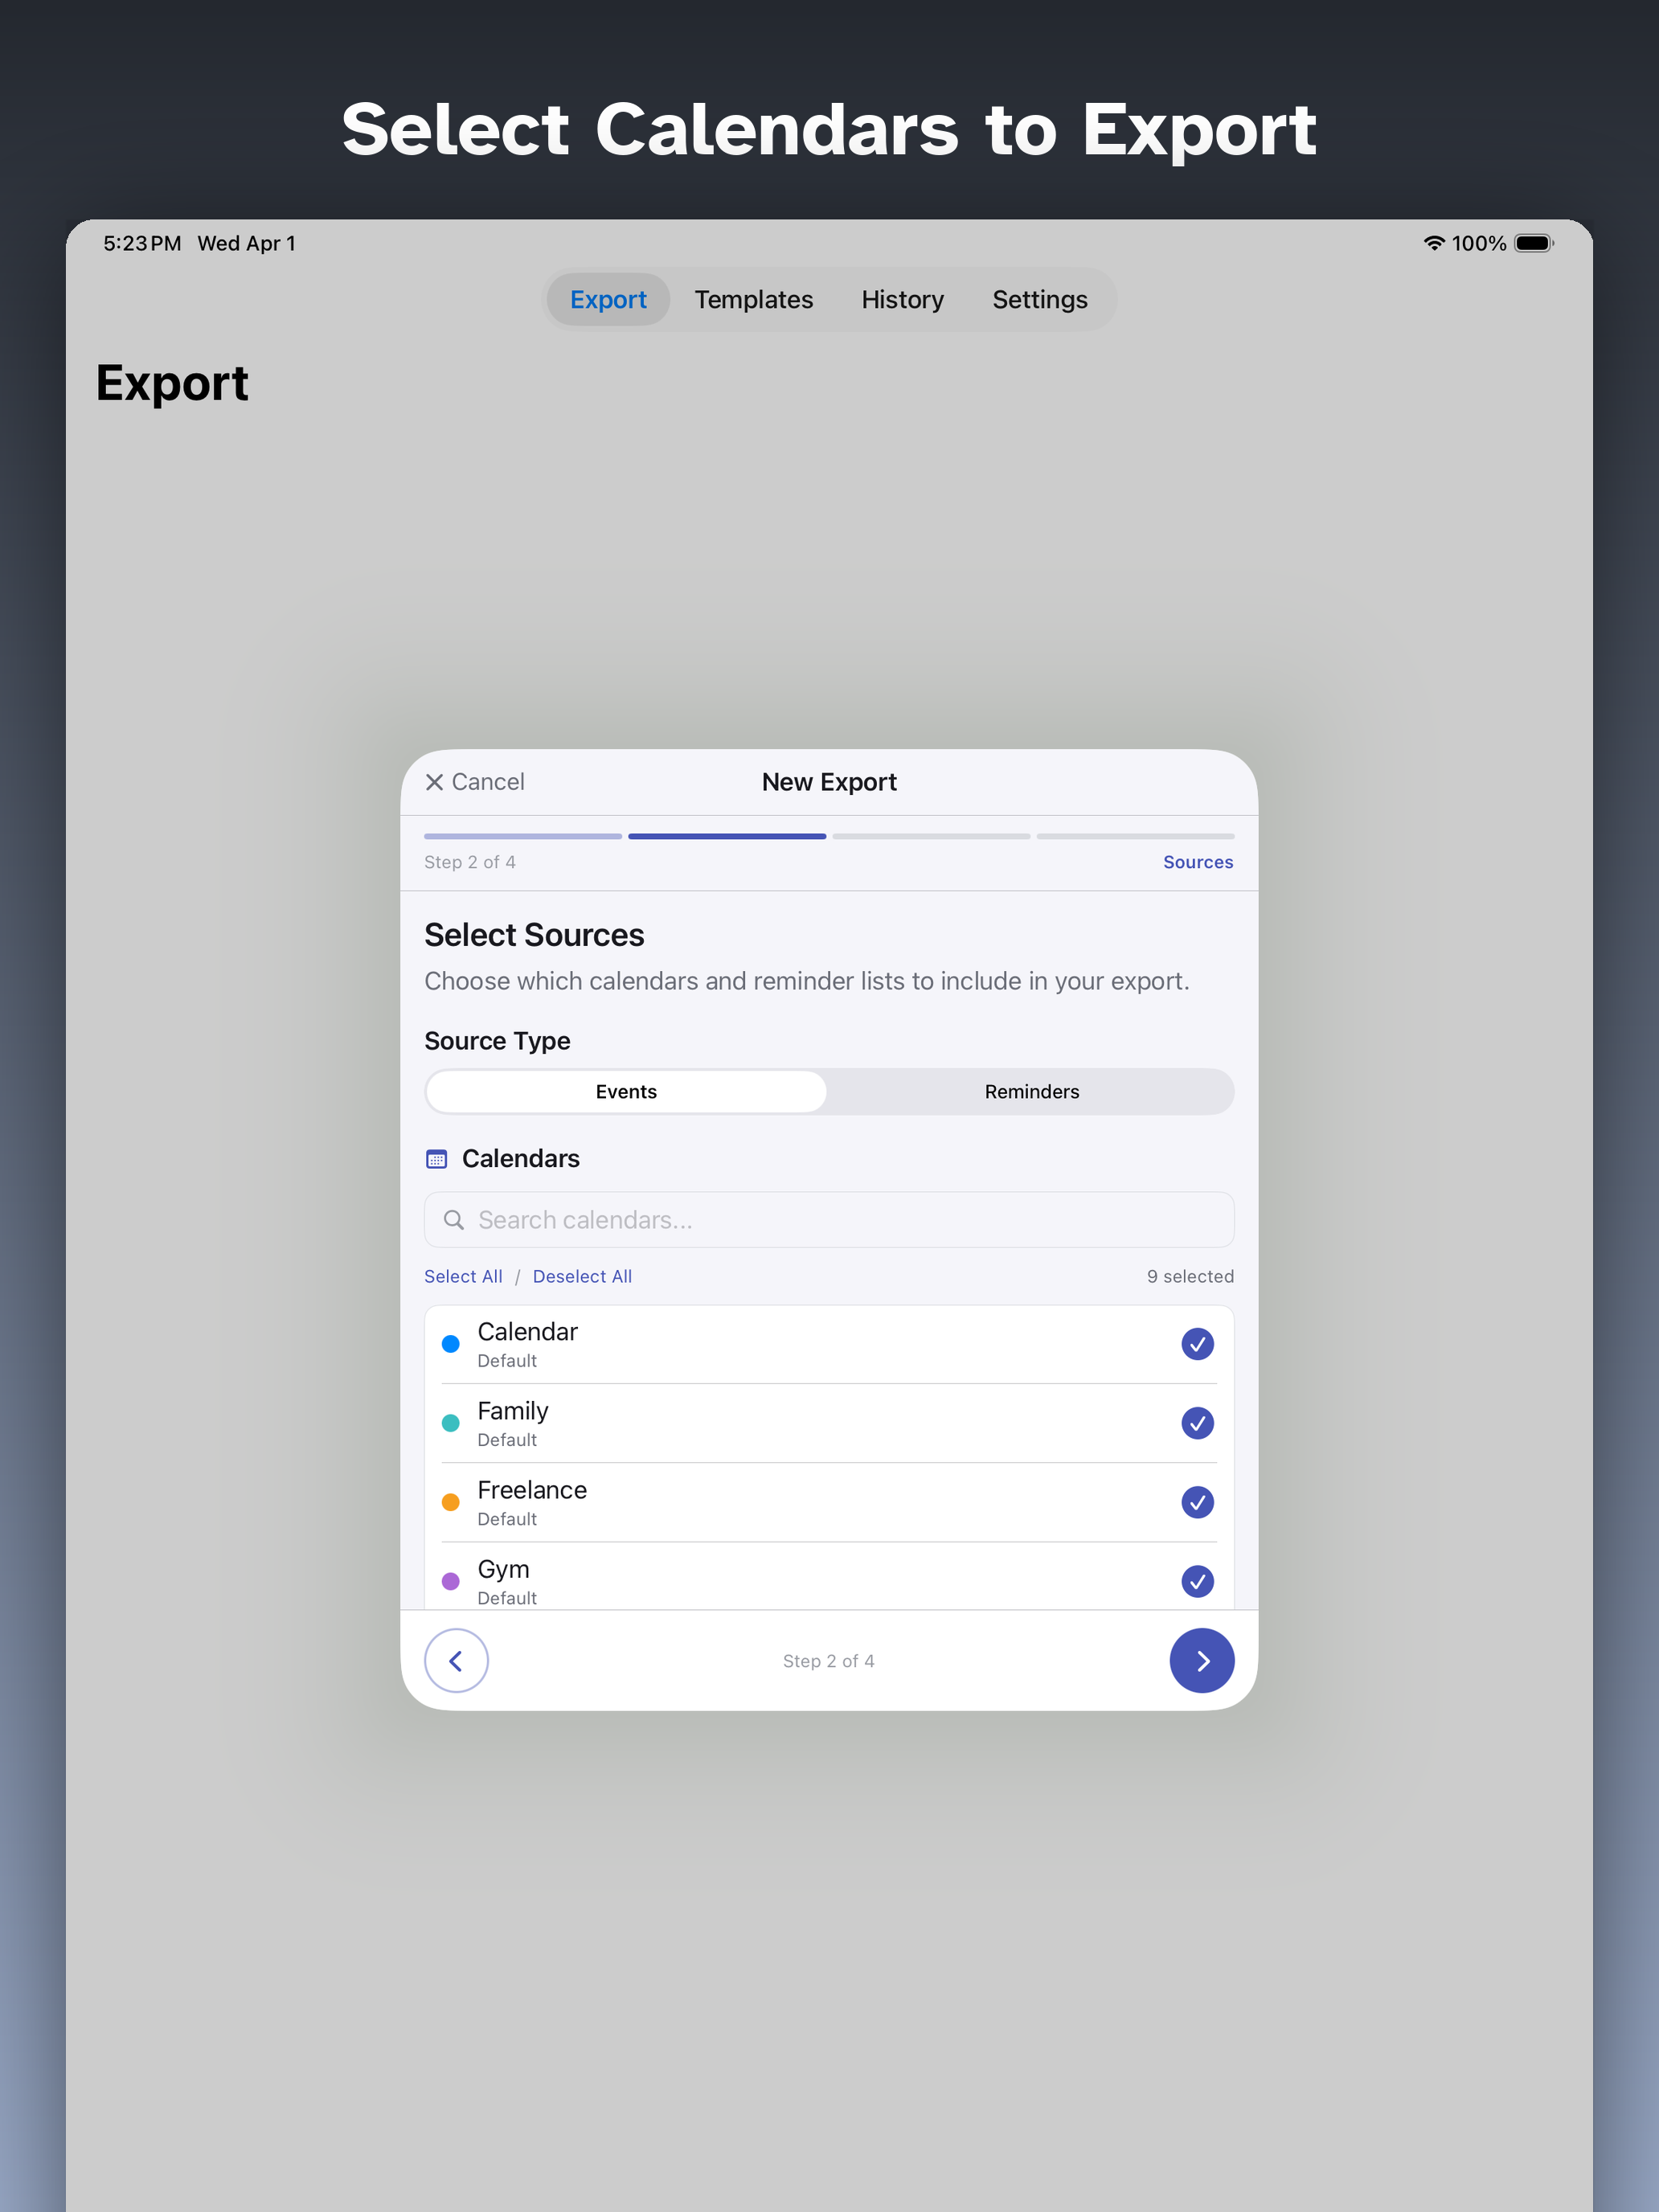Click the Deselect All link
The width and height of the screenshot is (1659, 2212).
tap(582, 1276)
